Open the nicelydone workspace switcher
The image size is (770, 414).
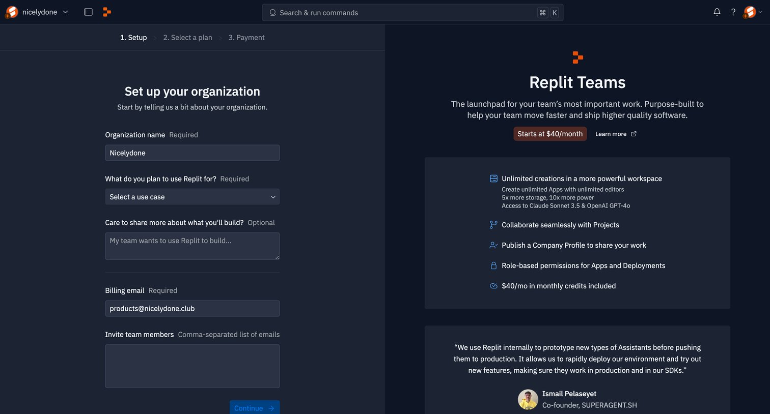[x=37, y=12]
